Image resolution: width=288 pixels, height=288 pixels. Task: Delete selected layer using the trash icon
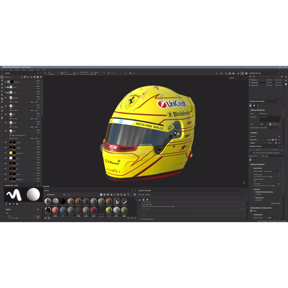(x=41, y=77)
